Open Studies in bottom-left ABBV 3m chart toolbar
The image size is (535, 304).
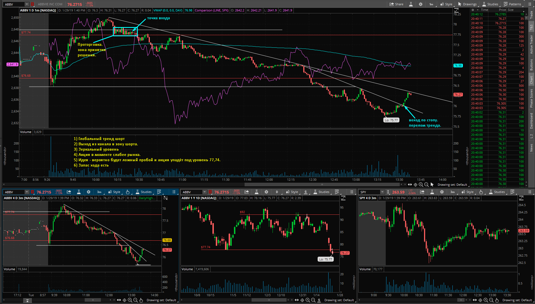point(143,192)
